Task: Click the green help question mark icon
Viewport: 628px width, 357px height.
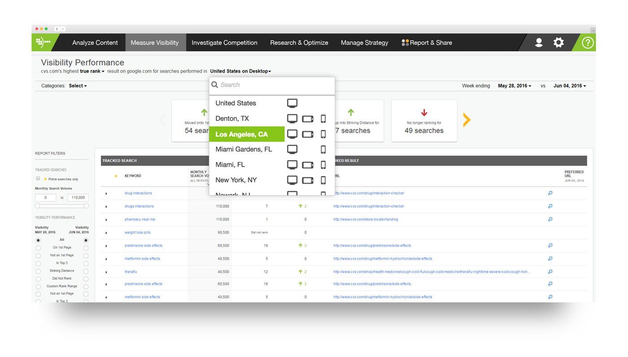Action: coord(588,43)
